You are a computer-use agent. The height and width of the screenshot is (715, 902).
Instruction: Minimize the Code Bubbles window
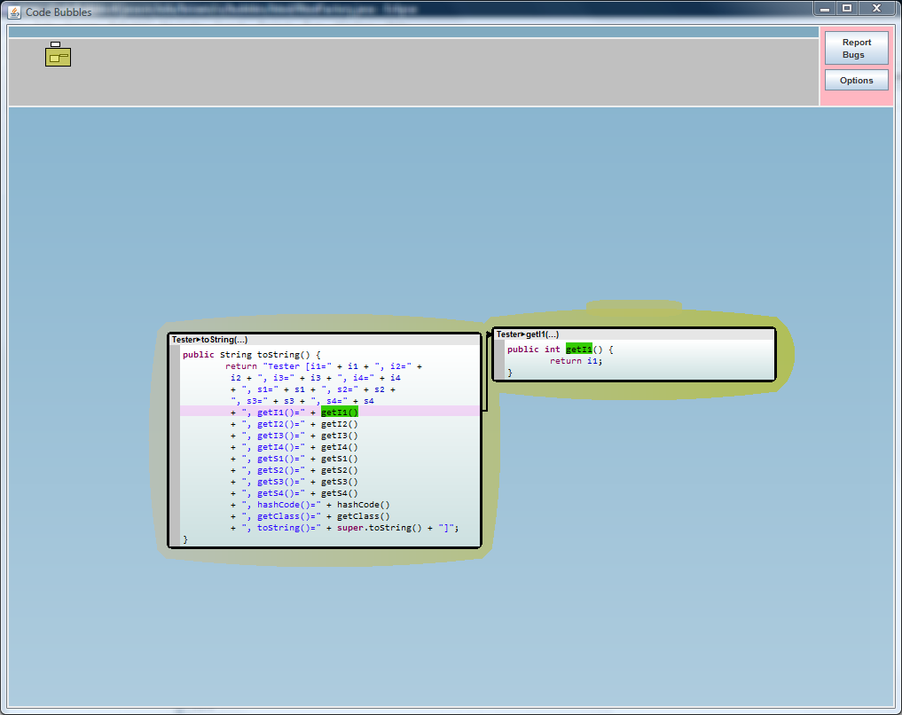825,9
